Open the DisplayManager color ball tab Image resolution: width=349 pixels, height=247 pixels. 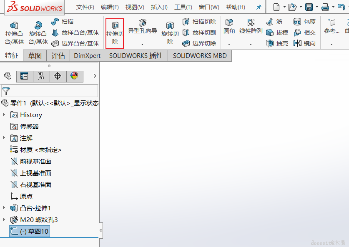[74, 76]
